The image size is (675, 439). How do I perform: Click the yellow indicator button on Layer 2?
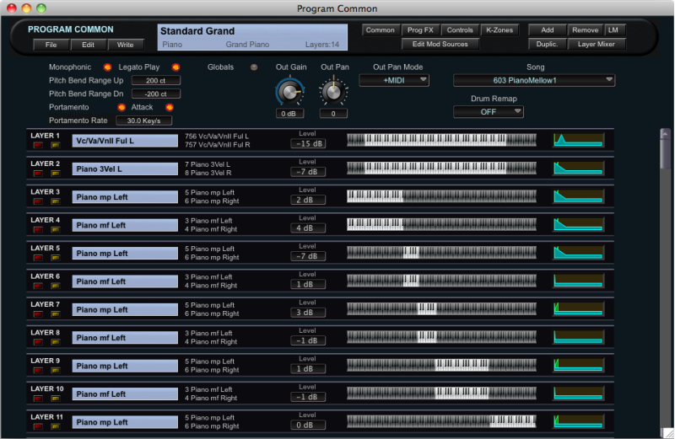(x=55, y=173)
